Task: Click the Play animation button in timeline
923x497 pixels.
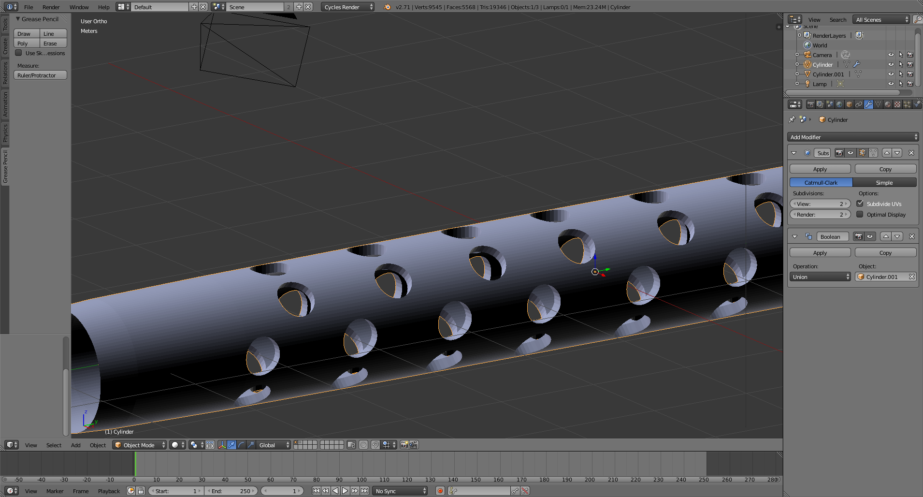Action: click(345, 491)
